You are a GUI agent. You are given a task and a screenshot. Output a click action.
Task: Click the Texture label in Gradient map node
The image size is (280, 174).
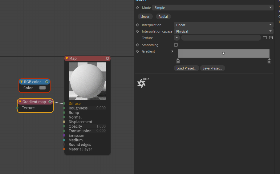28,108
